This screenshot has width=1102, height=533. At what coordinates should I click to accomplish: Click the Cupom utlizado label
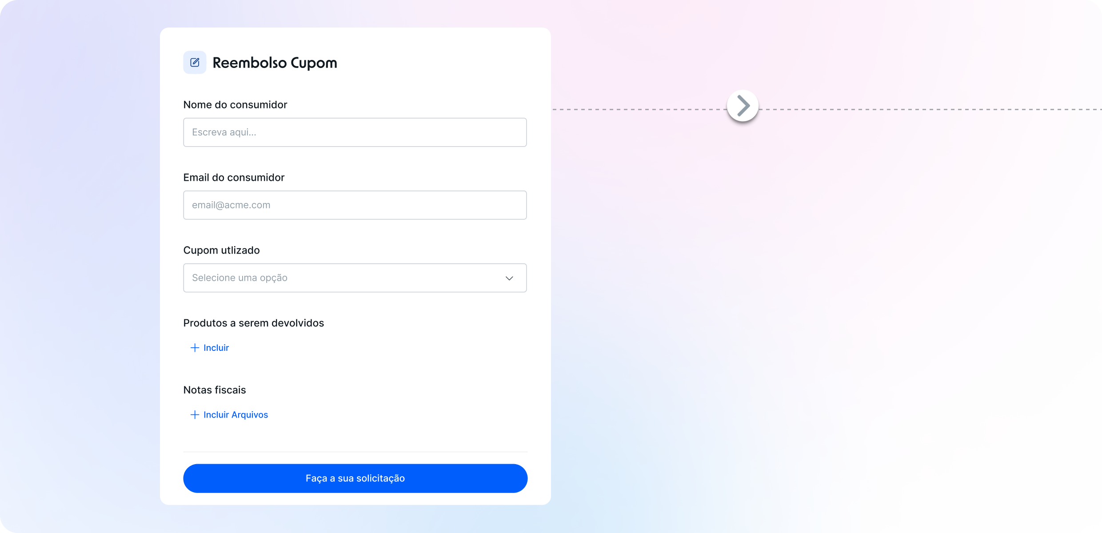pos(221,251)
